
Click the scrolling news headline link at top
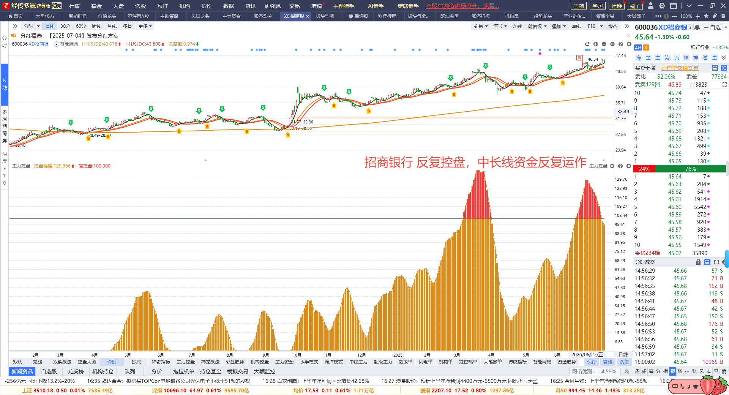pos(462,6)
